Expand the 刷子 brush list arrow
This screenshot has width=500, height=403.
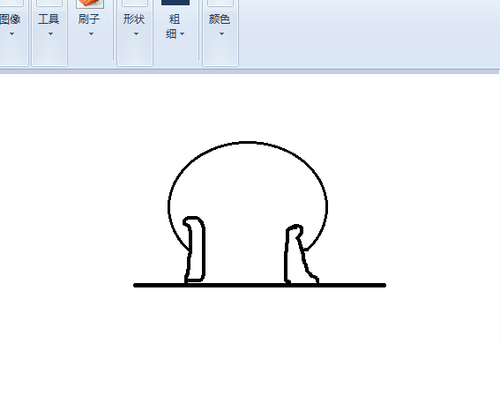91,34
